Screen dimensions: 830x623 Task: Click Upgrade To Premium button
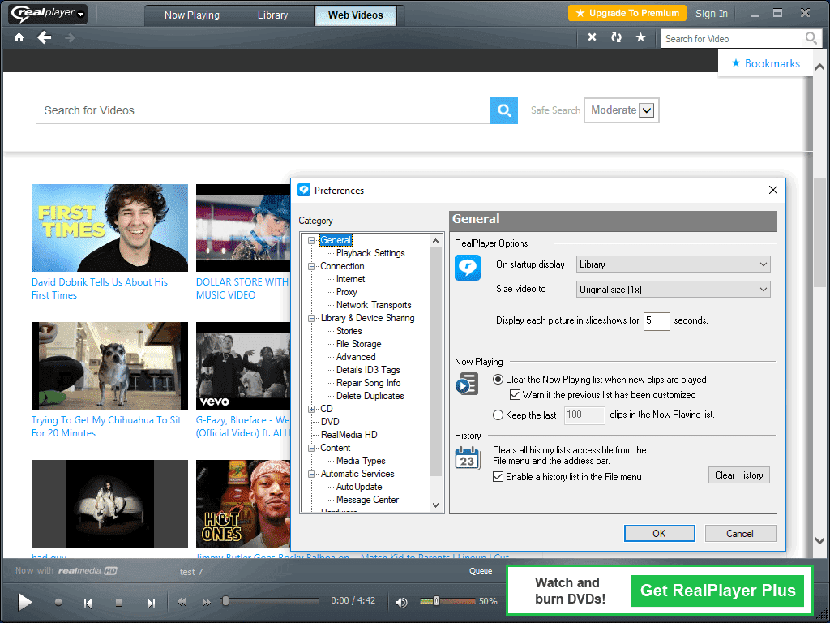[x=627, y=13]
